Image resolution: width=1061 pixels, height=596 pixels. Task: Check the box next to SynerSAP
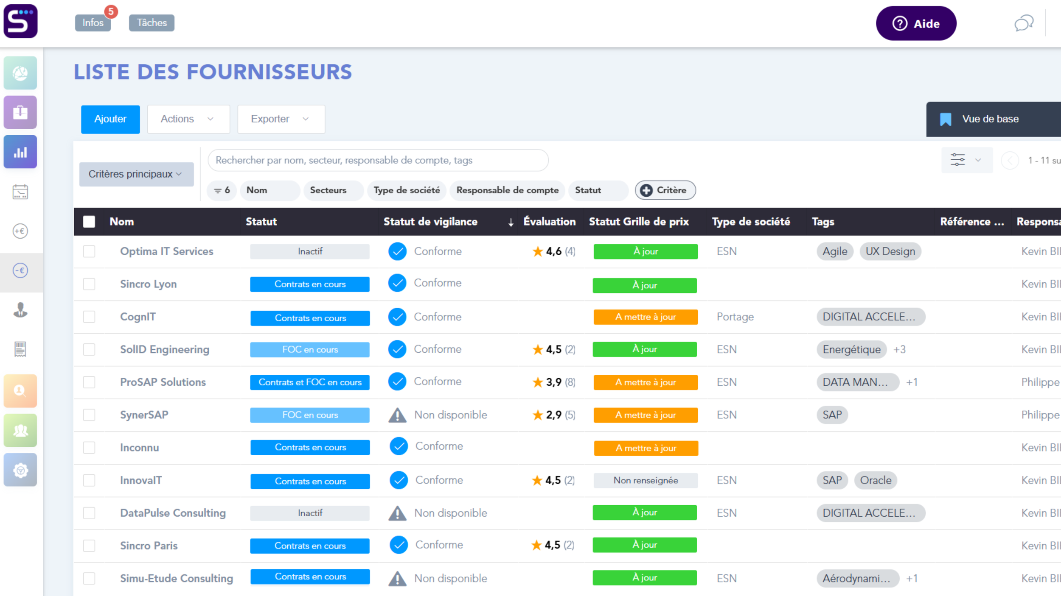click(89, 415)
